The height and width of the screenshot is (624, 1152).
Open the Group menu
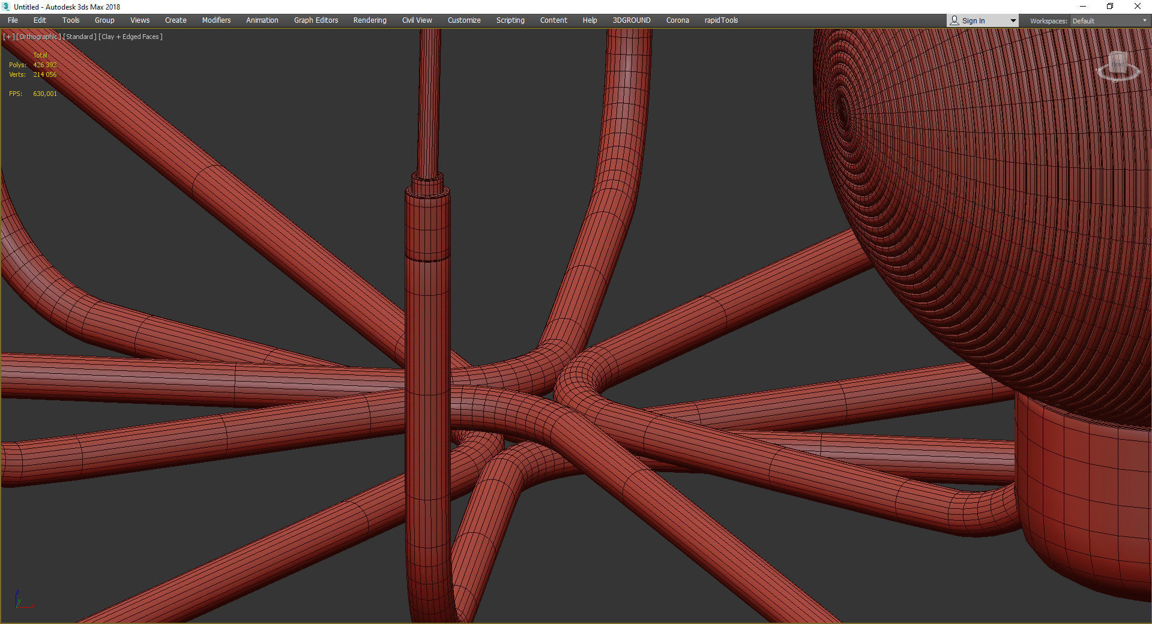[104, 20]
